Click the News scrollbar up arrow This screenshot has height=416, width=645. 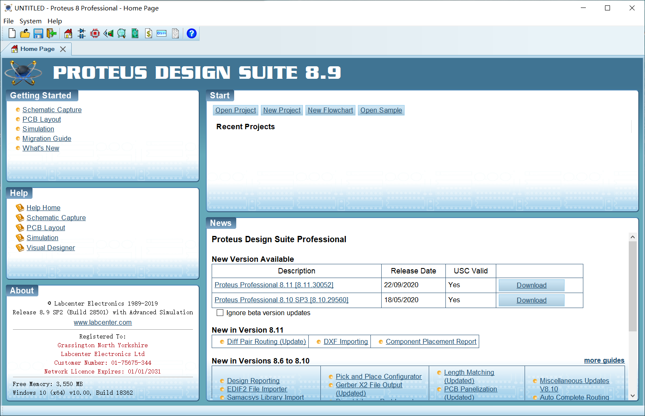click(632, 237)
